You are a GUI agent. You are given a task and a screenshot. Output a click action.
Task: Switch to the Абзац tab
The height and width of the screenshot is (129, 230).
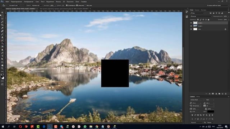(x=198, y=96)
